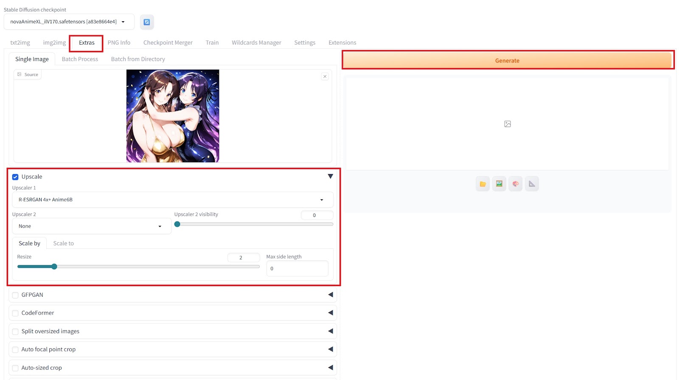
Task: Open the Upscaler 1 dropdown
Action: click(x=172, y=200)
